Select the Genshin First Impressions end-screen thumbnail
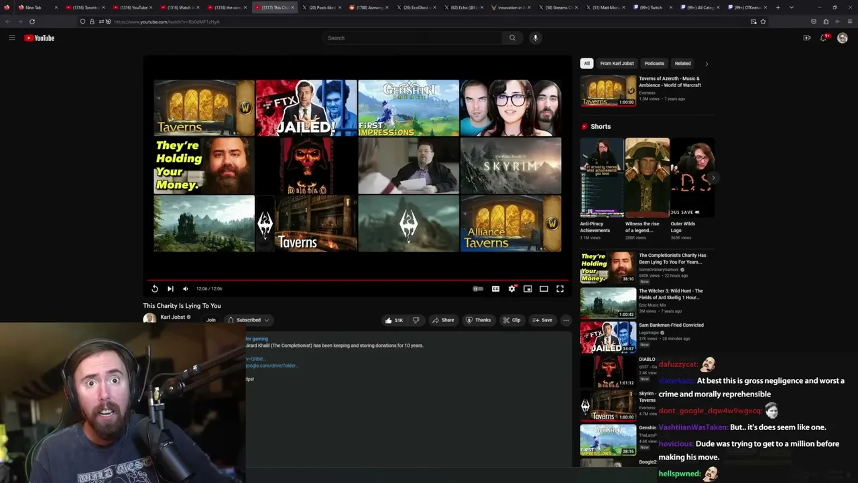858x483 pixels. tap(408, 108)
